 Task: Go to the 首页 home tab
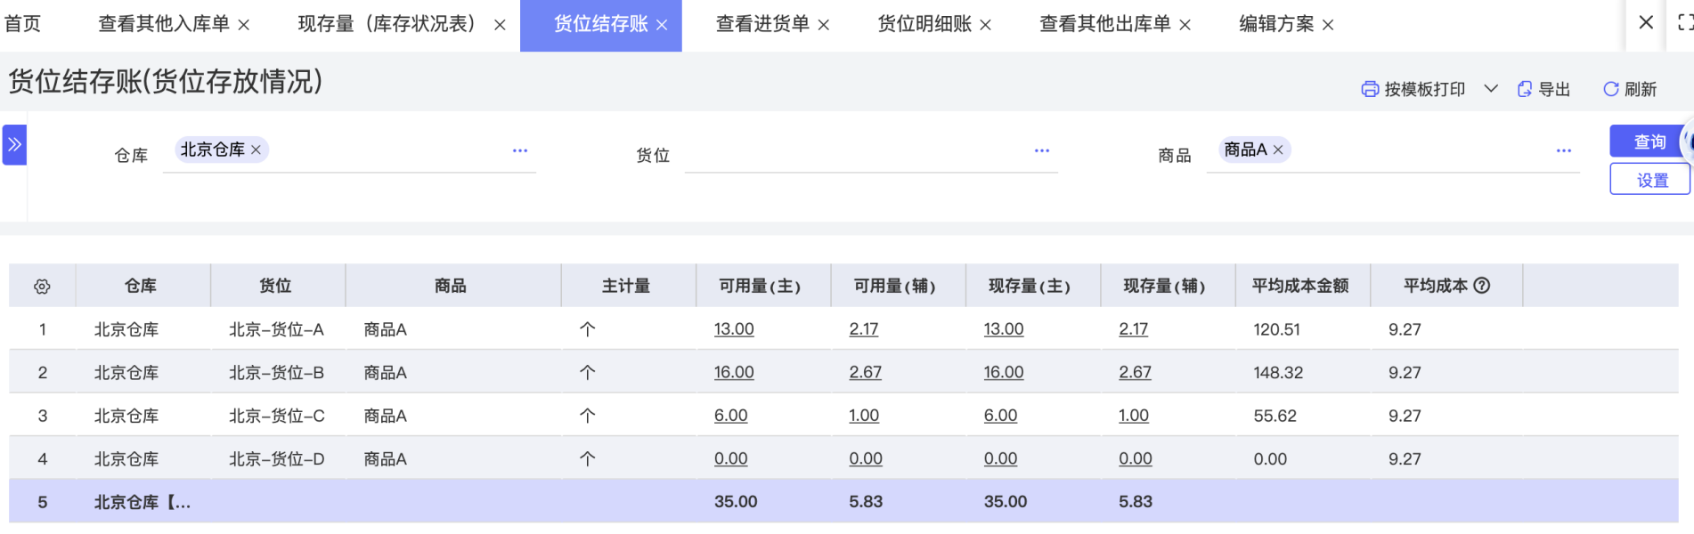[x=22, y=24]
